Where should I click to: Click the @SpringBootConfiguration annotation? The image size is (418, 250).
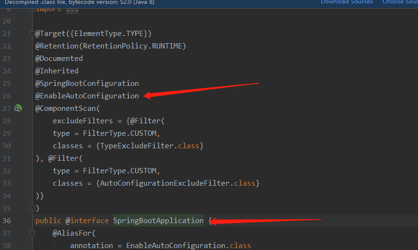pos(87,83)
